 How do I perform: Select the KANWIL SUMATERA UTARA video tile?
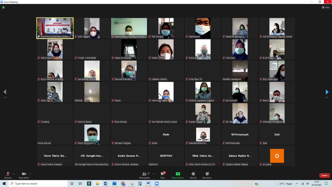[x=55, y=28]
